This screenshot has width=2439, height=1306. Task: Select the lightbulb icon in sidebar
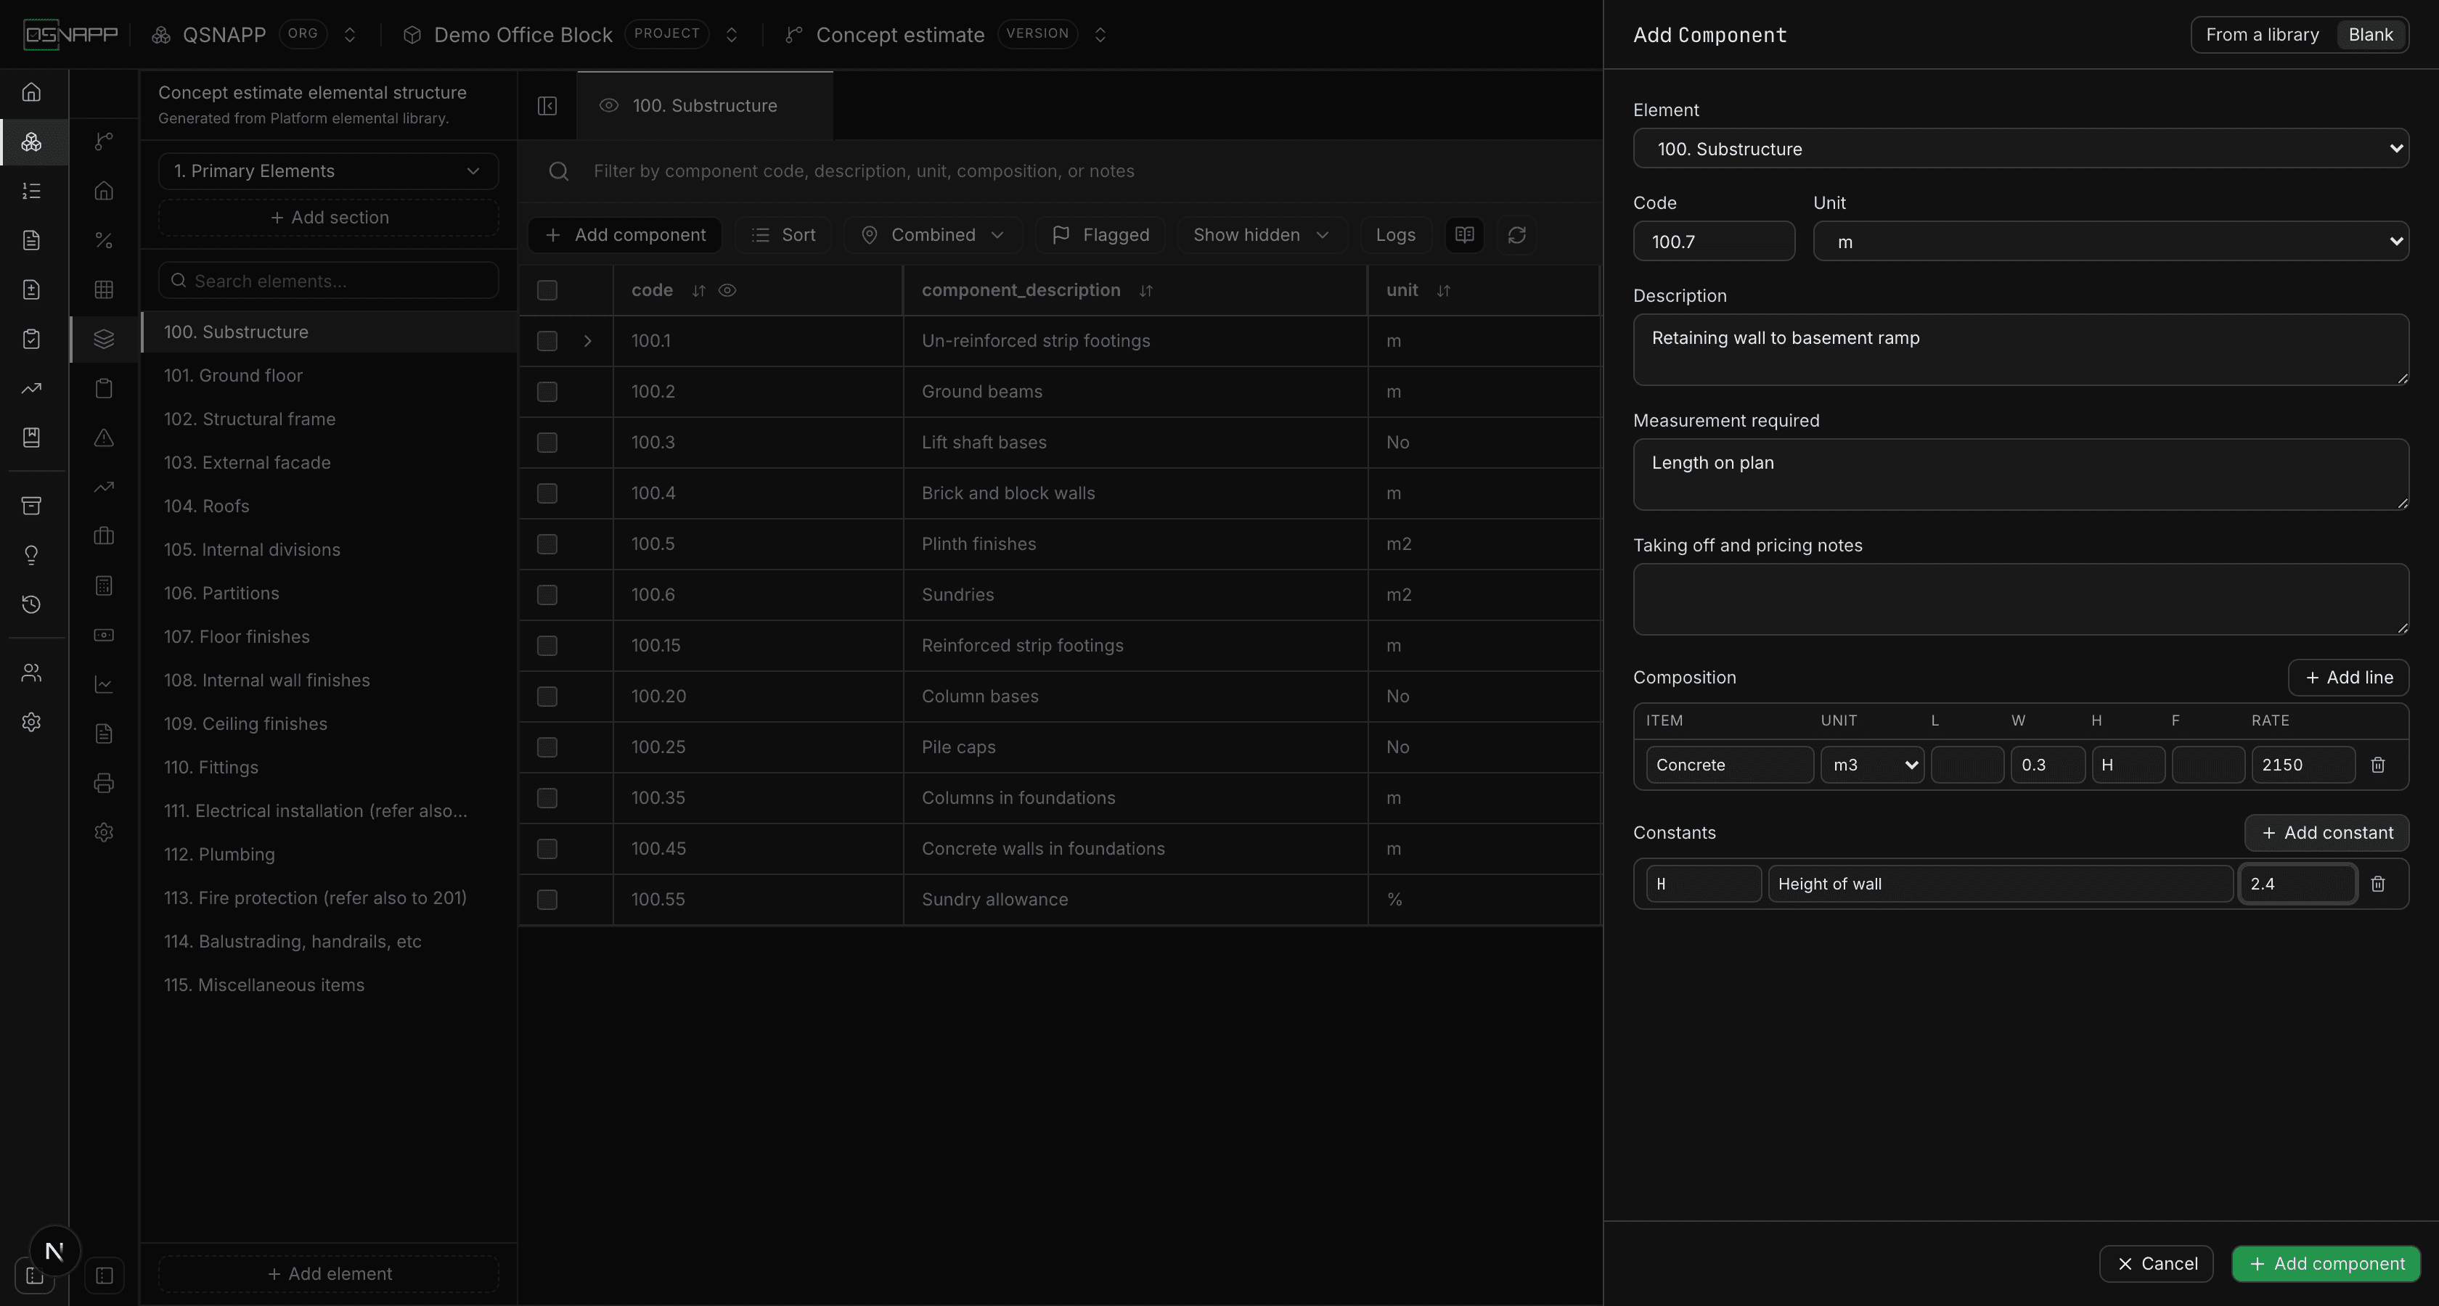[31, 556]
